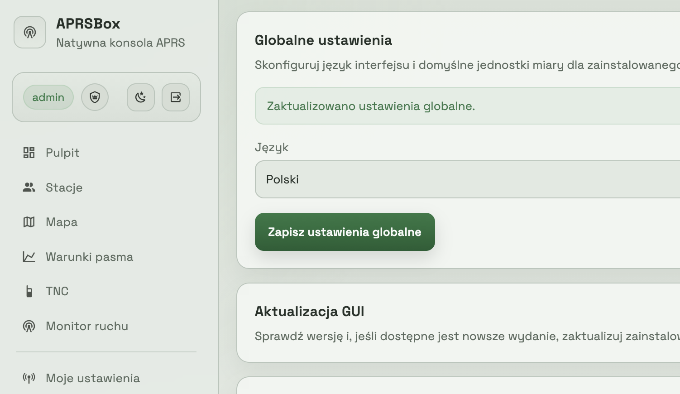Click the APRSBox broadcast logo icon
The height and width of the screenshot is (394, 680).
click(30, 32)
